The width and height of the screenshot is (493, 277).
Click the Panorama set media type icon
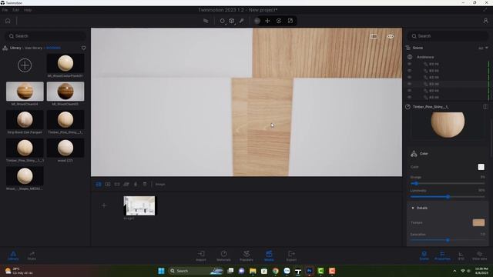click(126, 185)
